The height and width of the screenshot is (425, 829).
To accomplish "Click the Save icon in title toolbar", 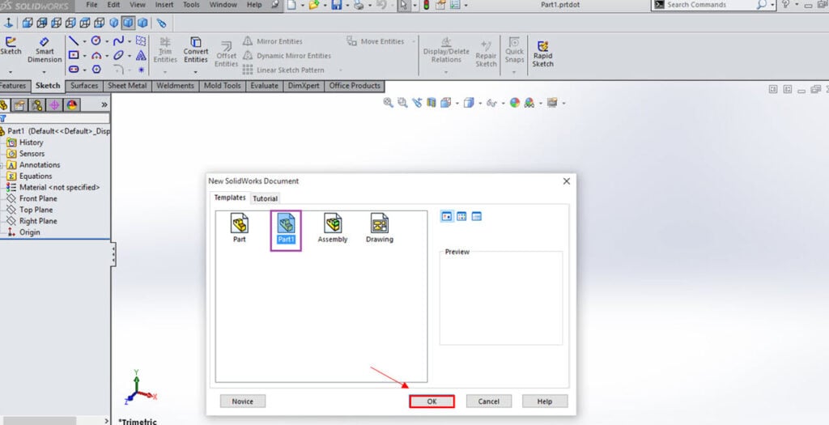I will pos(336,5).
